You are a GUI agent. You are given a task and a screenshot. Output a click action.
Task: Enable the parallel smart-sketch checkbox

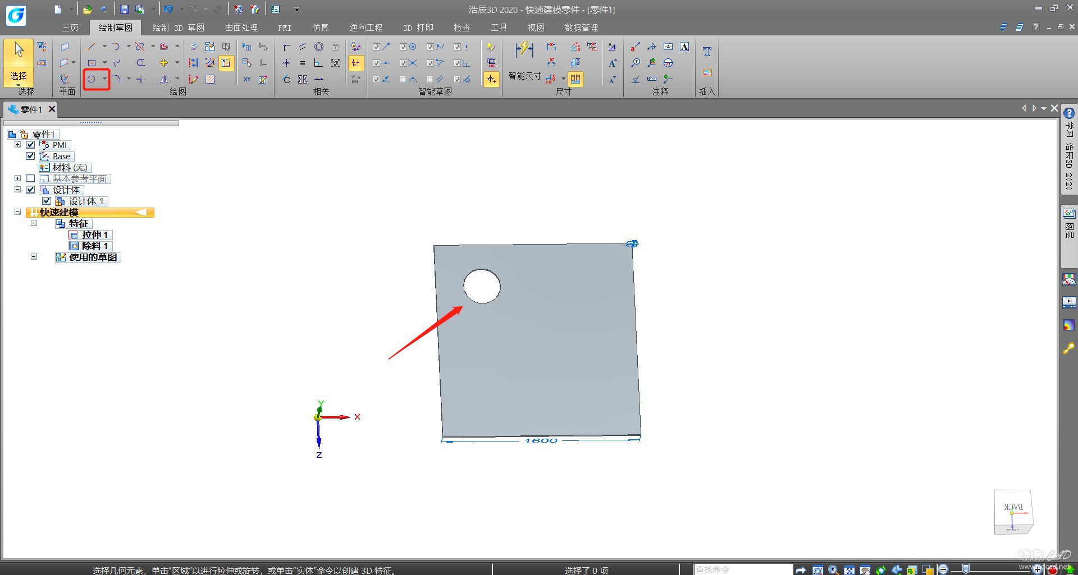430,79
